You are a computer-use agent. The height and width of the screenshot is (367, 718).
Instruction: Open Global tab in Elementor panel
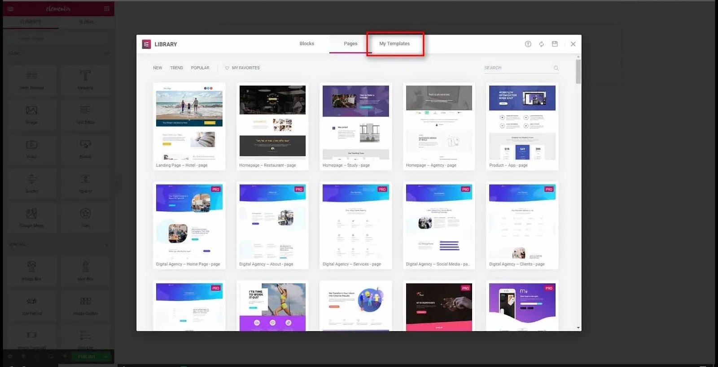pyautogui.click(x=87, y=22)
